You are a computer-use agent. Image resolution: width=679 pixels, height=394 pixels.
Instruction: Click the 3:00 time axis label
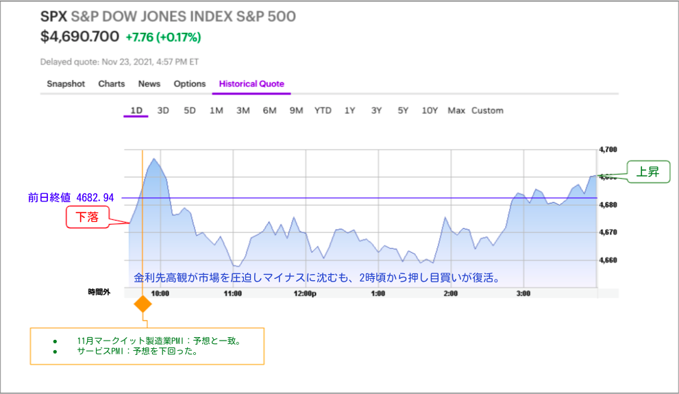point(523,293)
